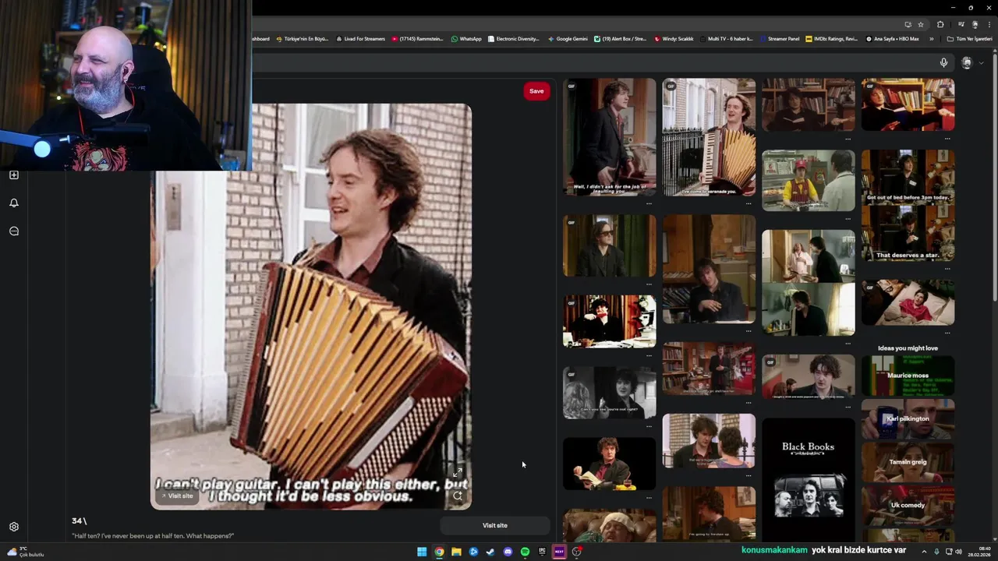The height and width of the screenshot is (561, 998).
Task: Click the red Save button on the pin
Action: [x=536, y=91]
